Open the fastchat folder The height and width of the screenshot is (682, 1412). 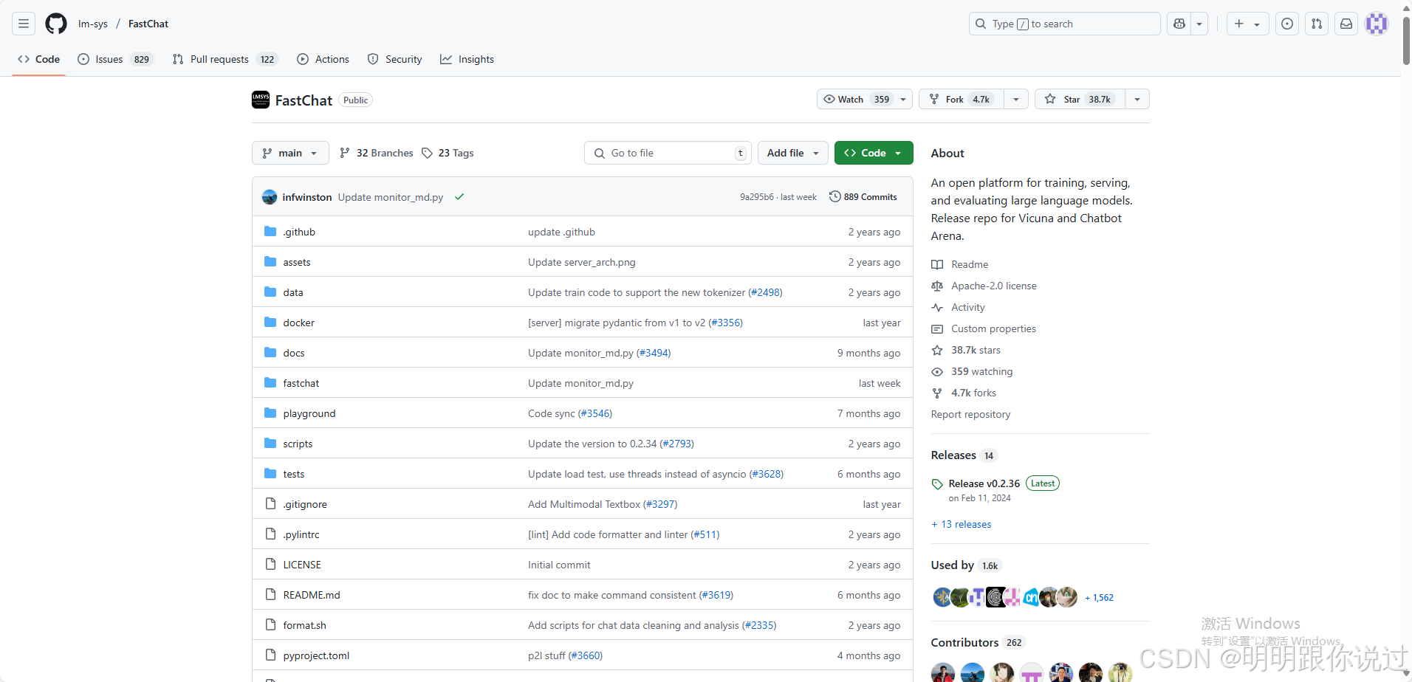pos(301,383)
